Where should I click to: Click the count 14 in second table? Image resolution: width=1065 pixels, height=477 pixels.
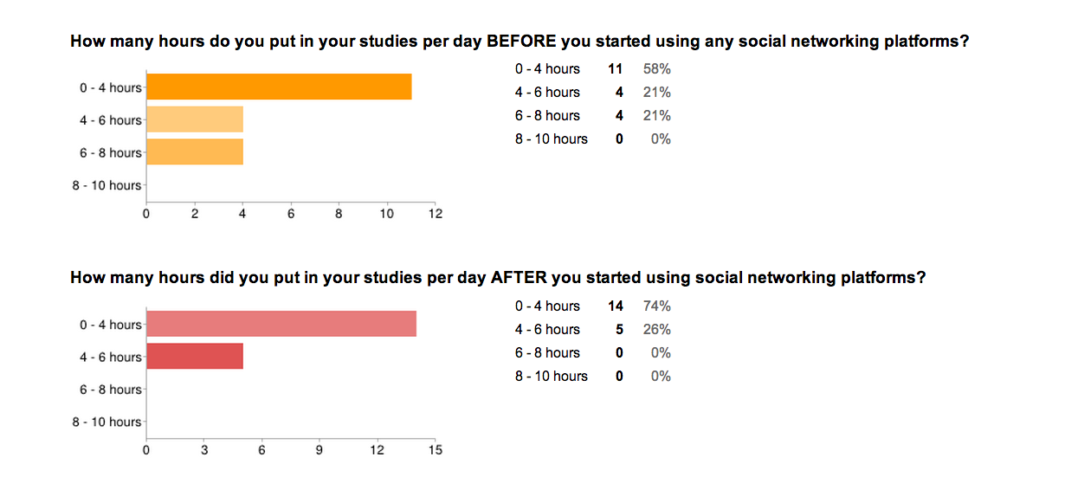(x=616, y=306)
